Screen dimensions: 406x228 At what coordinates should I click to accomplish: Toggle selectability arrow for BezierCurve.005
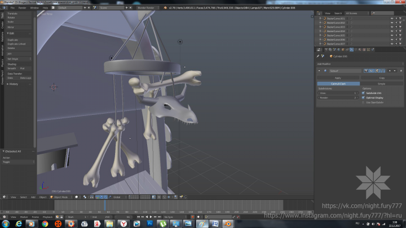(x=396, y=35)
